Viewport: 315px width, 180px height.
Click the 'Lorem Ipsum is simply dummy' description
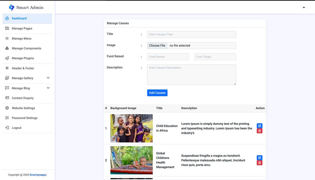coord(217,128)
